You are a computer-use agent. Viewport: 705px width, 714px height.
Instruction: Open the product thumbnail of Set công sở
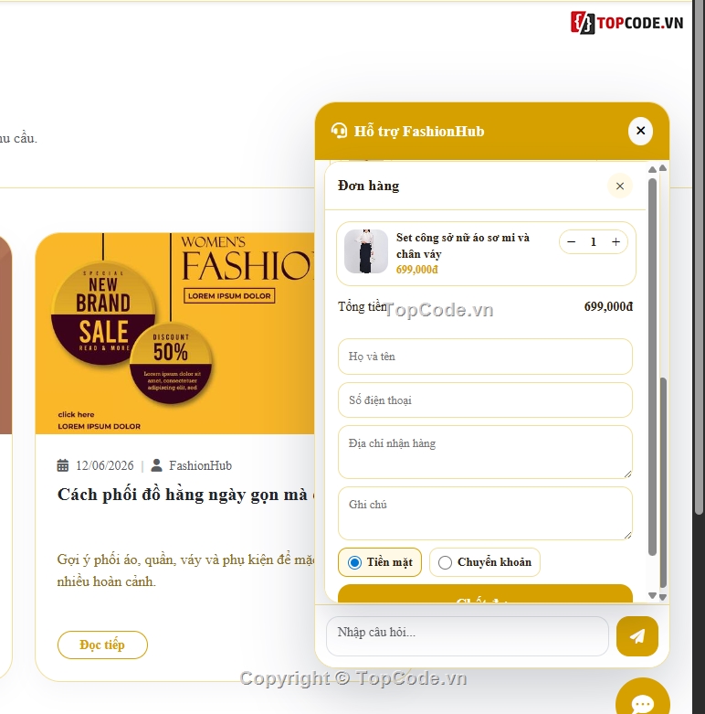[366, 251]
